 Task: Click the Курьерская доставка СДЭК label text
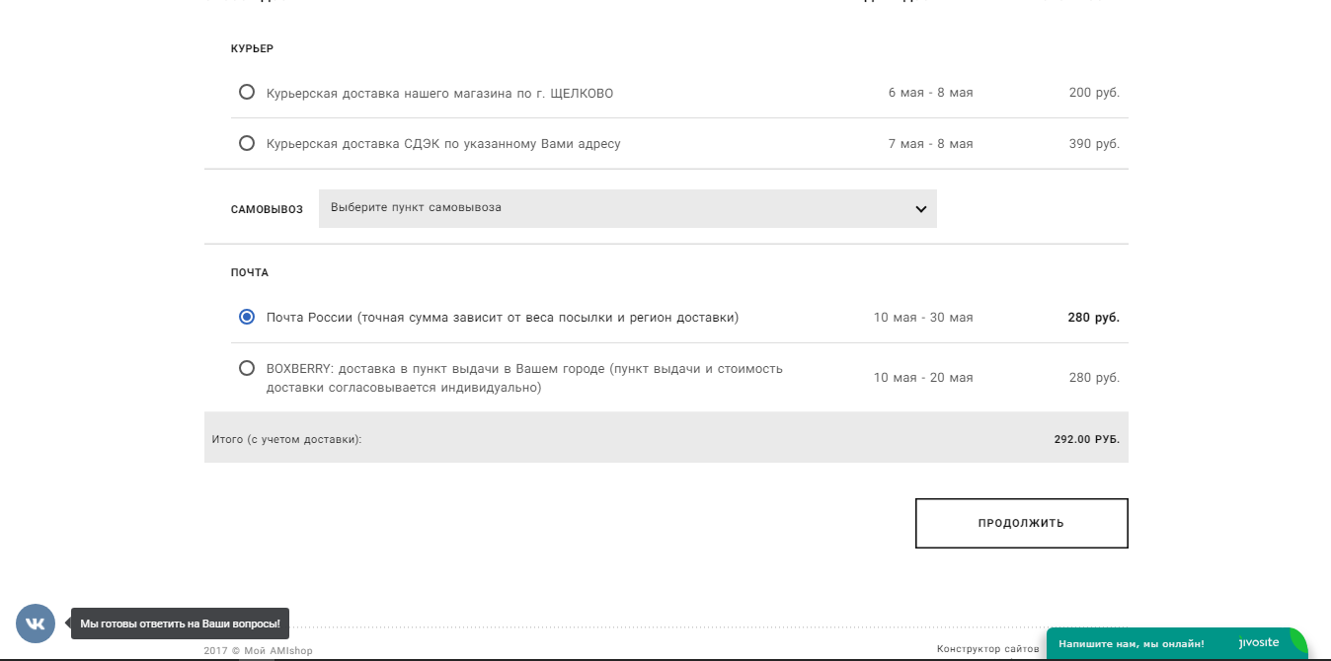(443, 144)
